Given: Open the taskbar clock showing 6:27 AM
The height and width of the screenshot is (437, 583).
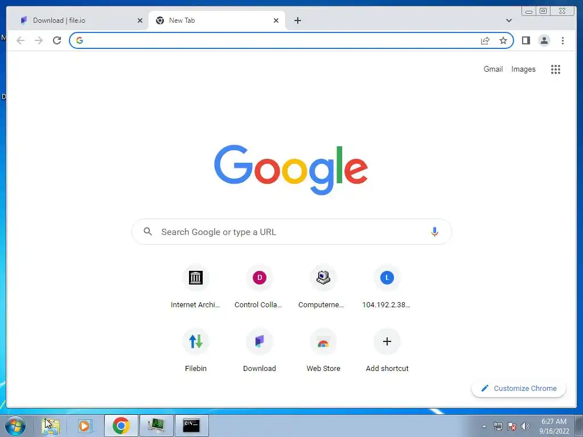Looking at the screenshot, I should coord(554,426).
